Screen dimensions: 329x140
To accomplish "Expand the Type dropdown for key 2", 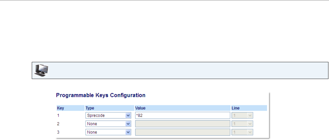I will click(x=108, y=124).
